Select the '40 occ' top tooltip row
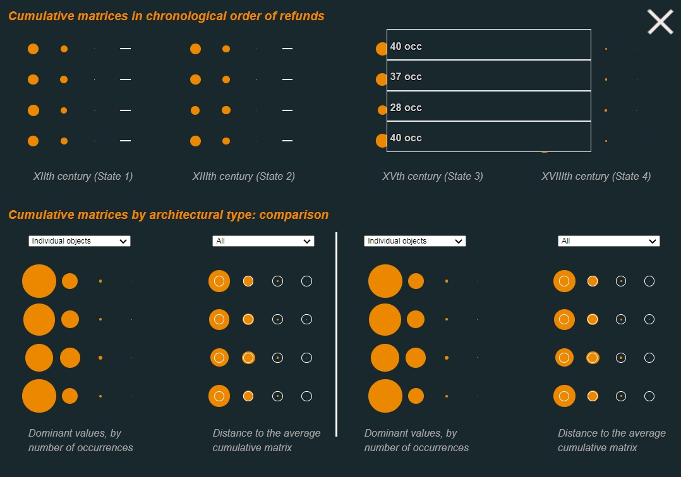This screenshot has width=681, height=477. tap(488, 45)
